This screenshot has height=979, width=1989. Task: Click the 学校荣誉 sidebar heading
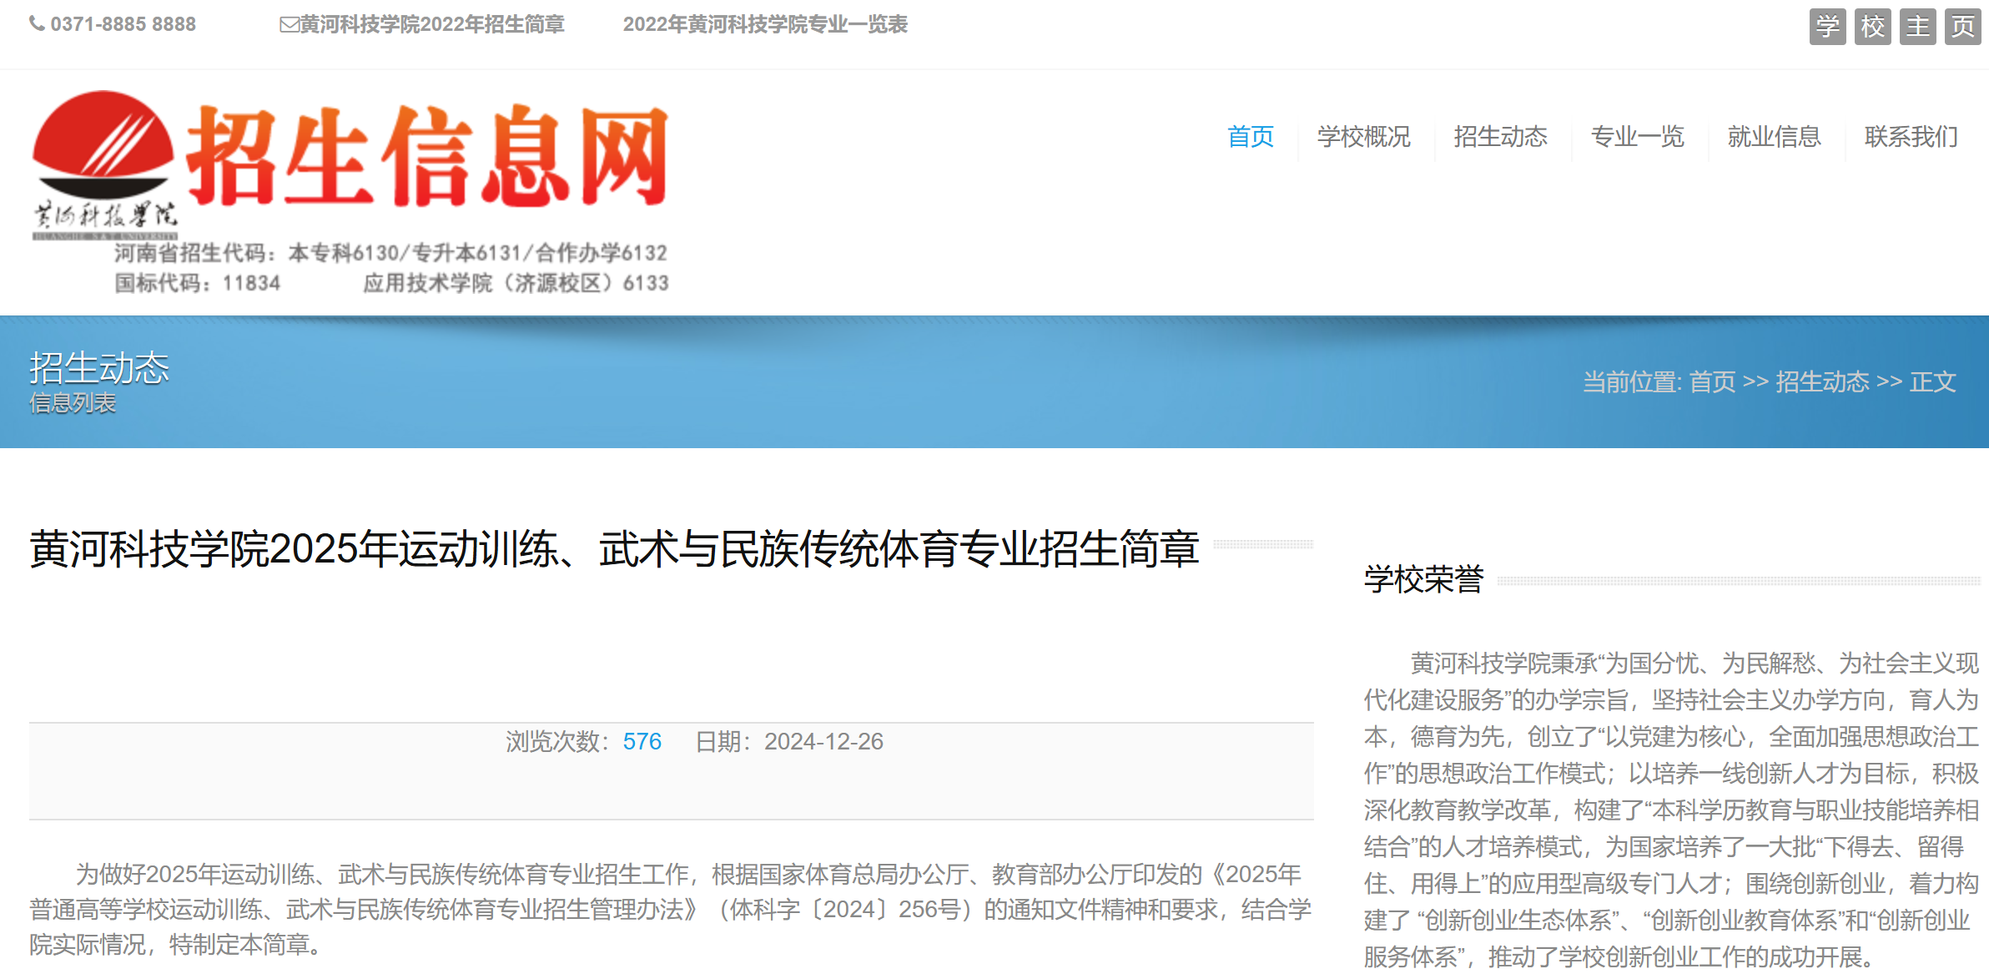point(1423,579)
